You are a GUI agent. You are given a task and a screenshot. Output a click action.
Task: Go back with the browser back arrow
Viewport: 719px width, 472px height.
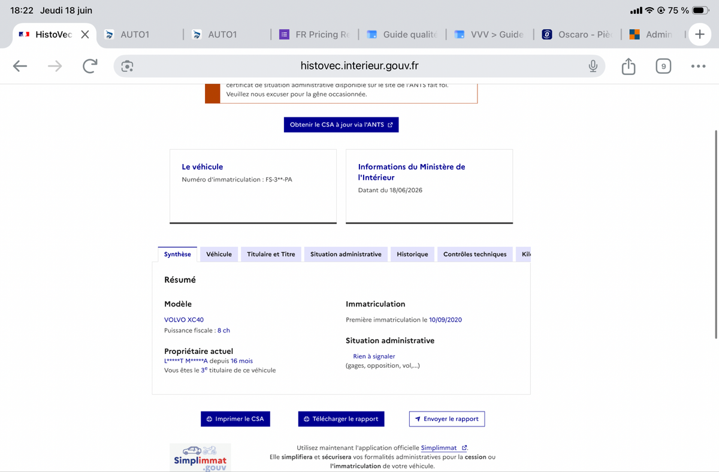(20, 66)
